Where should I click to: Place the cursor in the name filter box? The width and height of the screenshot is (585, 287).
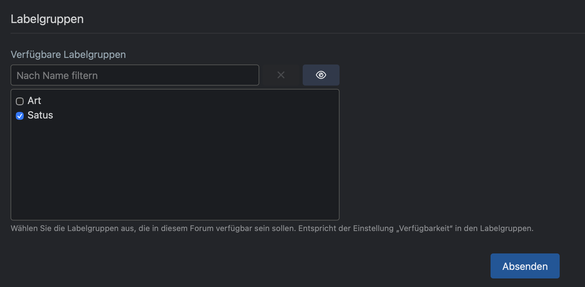tap(135, 75)
